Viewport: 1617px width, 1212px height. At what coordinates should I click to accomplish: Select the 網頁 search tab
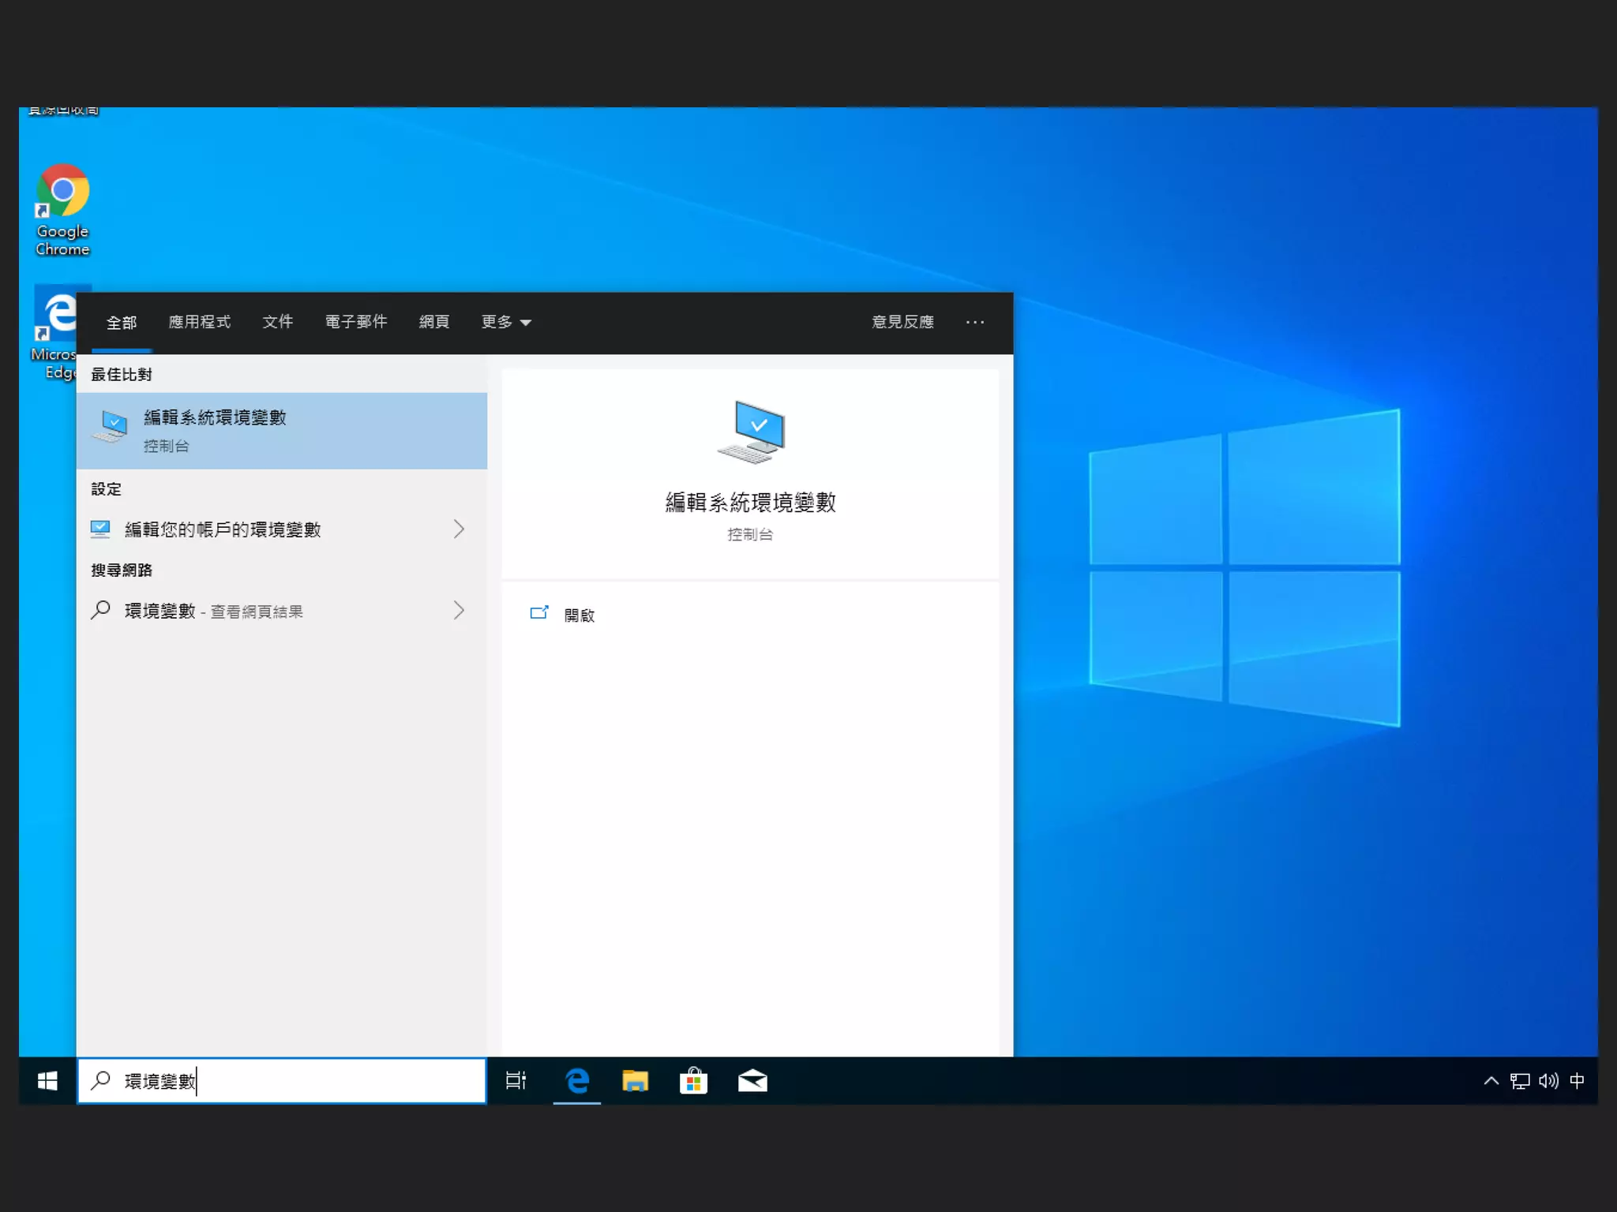433,322
